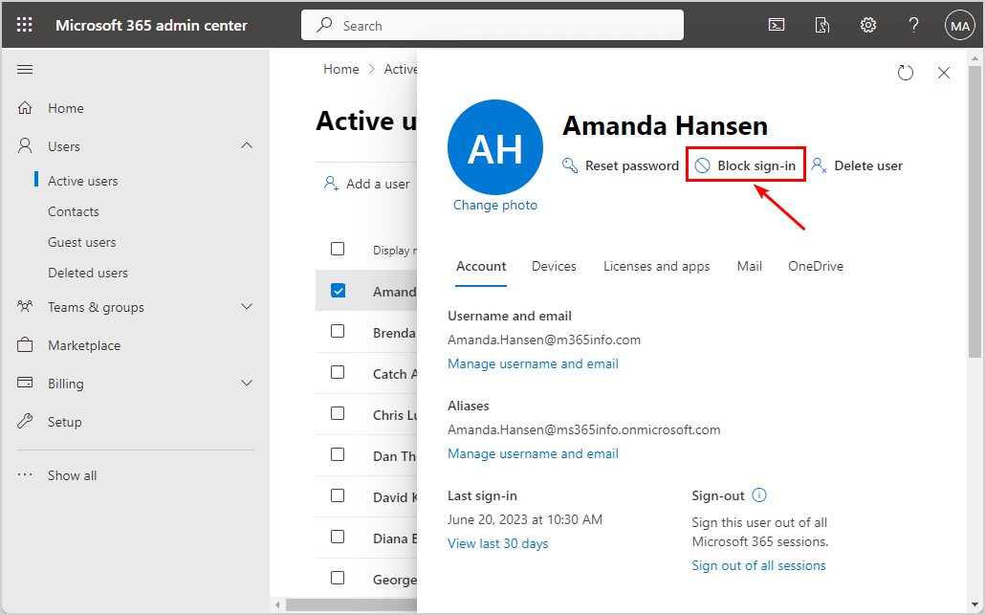Click the Add a user icon
Viewport: 985px width, 615px height.
[331, 184]
